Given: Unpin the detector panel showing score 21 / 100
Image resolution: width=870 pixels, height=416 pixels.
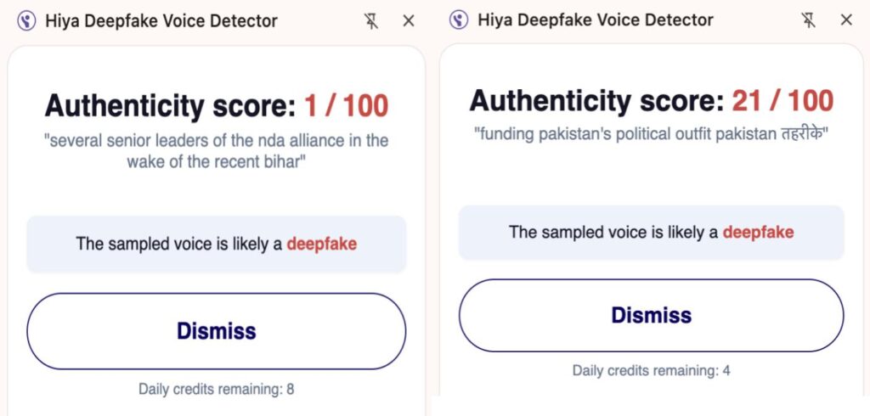Looking at the screenshot, I should [x=808, y=20].
